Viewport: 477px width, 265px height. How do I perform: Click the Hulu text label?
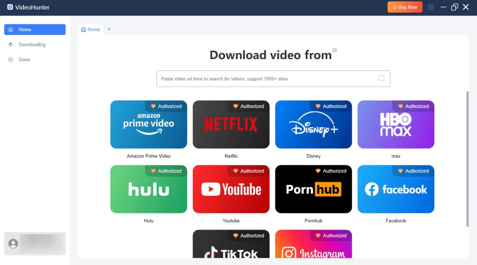pos(148,221)
